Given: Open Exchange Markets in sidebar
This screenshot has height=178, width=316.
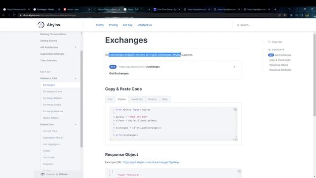Looking at the screenshot, I should [53, 111].
